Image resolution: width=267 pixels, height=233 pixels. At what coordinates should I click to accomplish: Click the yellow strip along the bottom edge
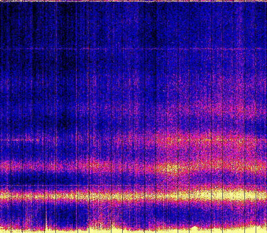click(133, 230)
